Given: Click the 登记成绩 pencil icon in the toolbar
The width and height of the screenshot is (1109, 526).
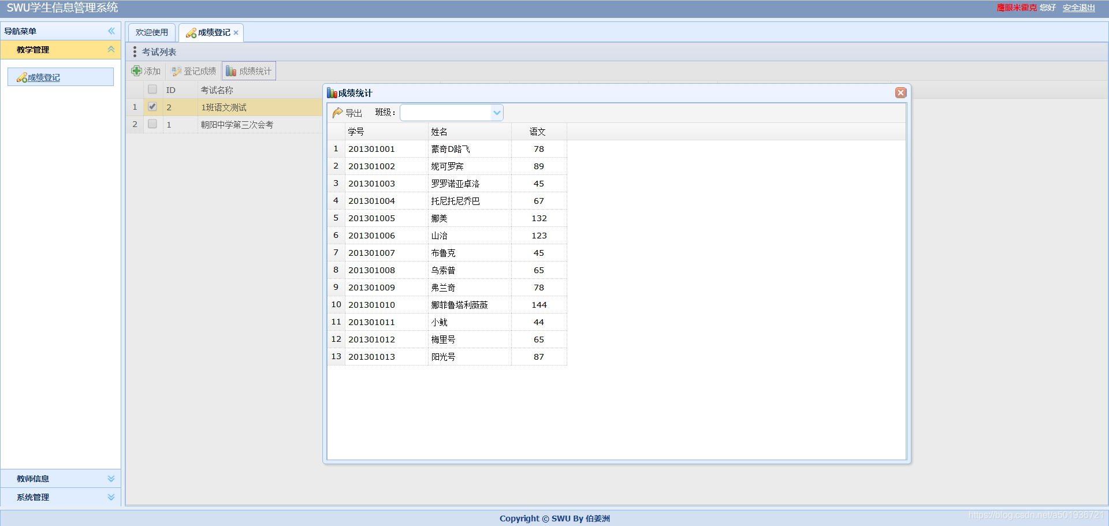Looking at the screenshot, I should tap(177, 71).
